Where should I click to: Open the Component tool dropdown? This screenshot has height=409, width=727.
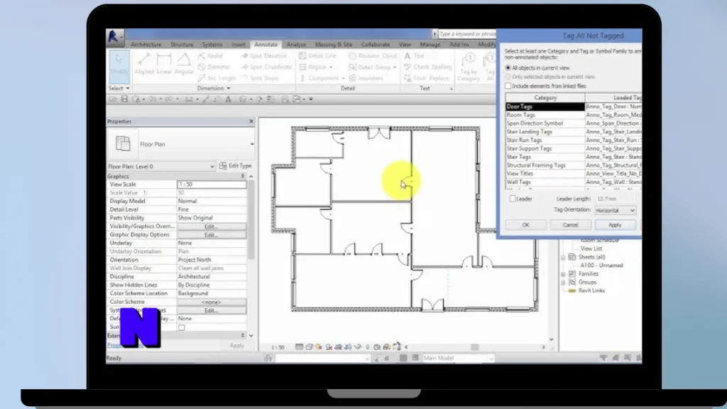[x=343, y=78]
